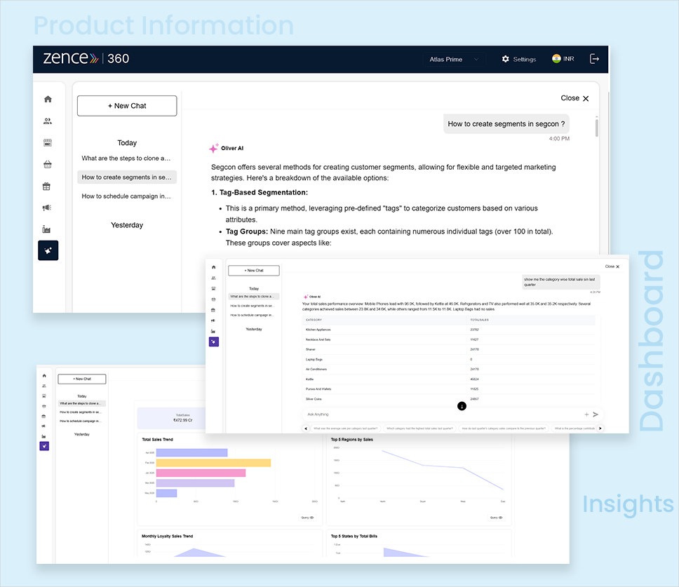Viewport: 679px width, 587px height.
Task: Open 'How to schedule campaign' chat in category sales window
Action: 252,315
